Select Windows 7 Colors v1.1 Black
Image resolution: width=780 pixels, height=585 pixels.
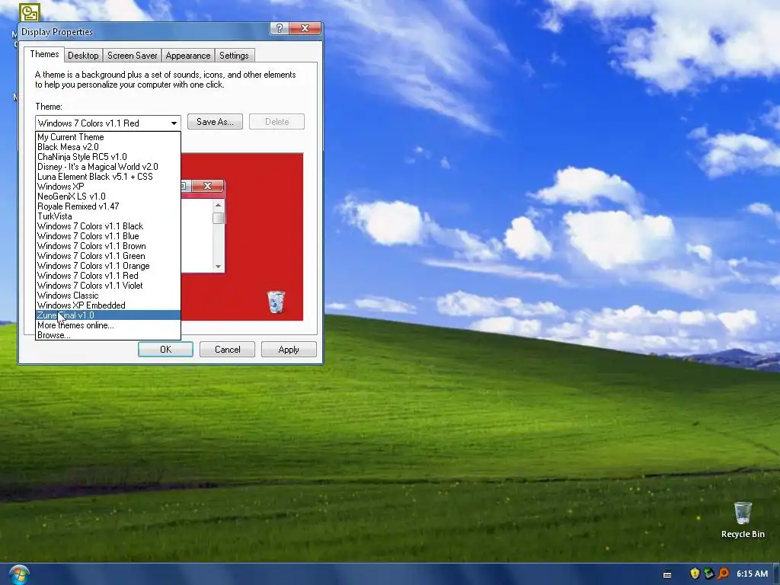click(108, 226)
